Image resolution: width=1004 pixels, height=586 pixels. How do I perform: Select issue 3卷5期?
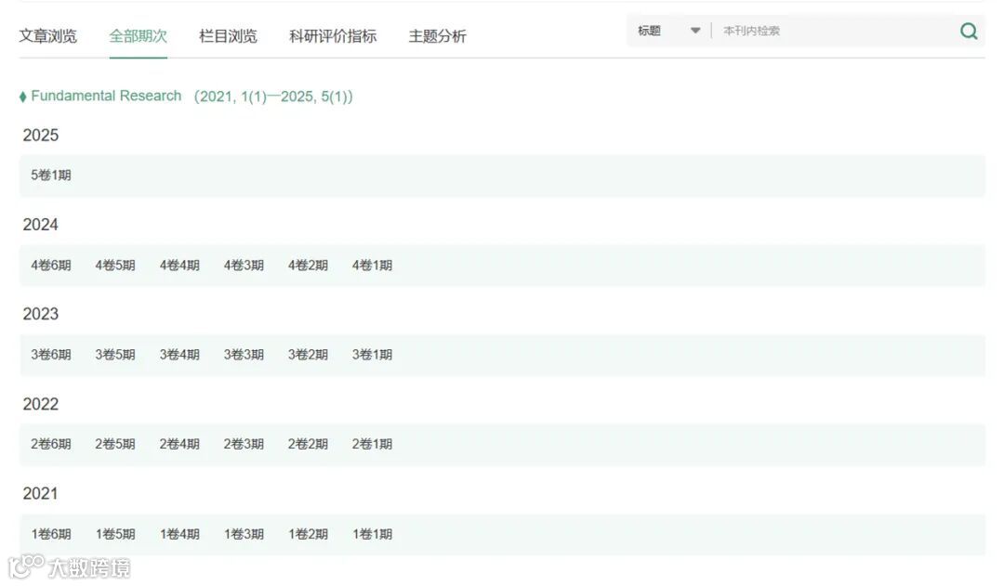click(x=115, y=355)
